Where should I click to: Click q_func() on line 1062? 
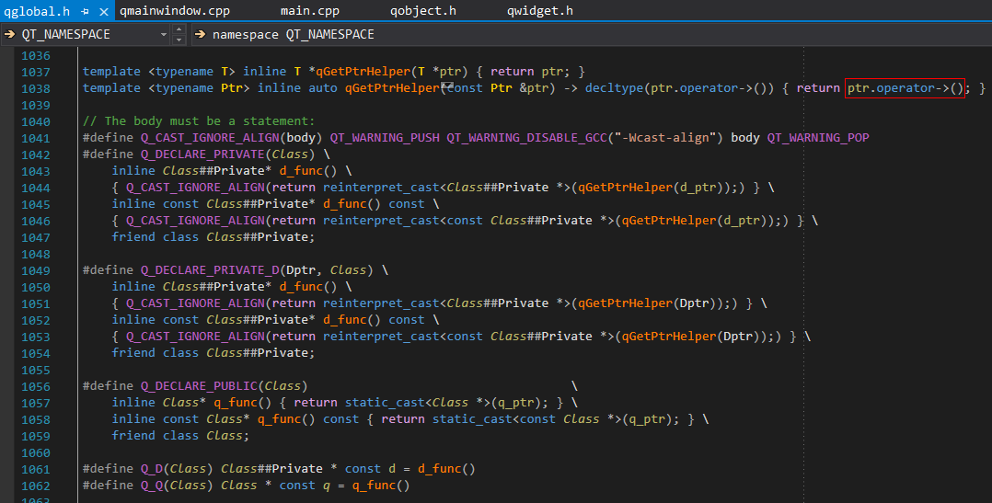coord(381,485)
